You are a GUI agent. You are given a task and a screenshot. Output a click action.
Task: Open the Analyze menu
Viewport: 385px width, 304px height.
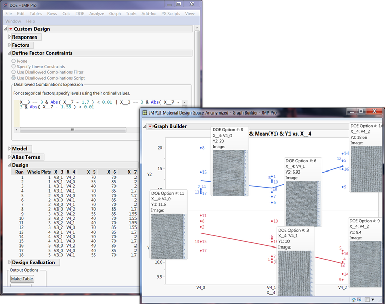point(97,13)
